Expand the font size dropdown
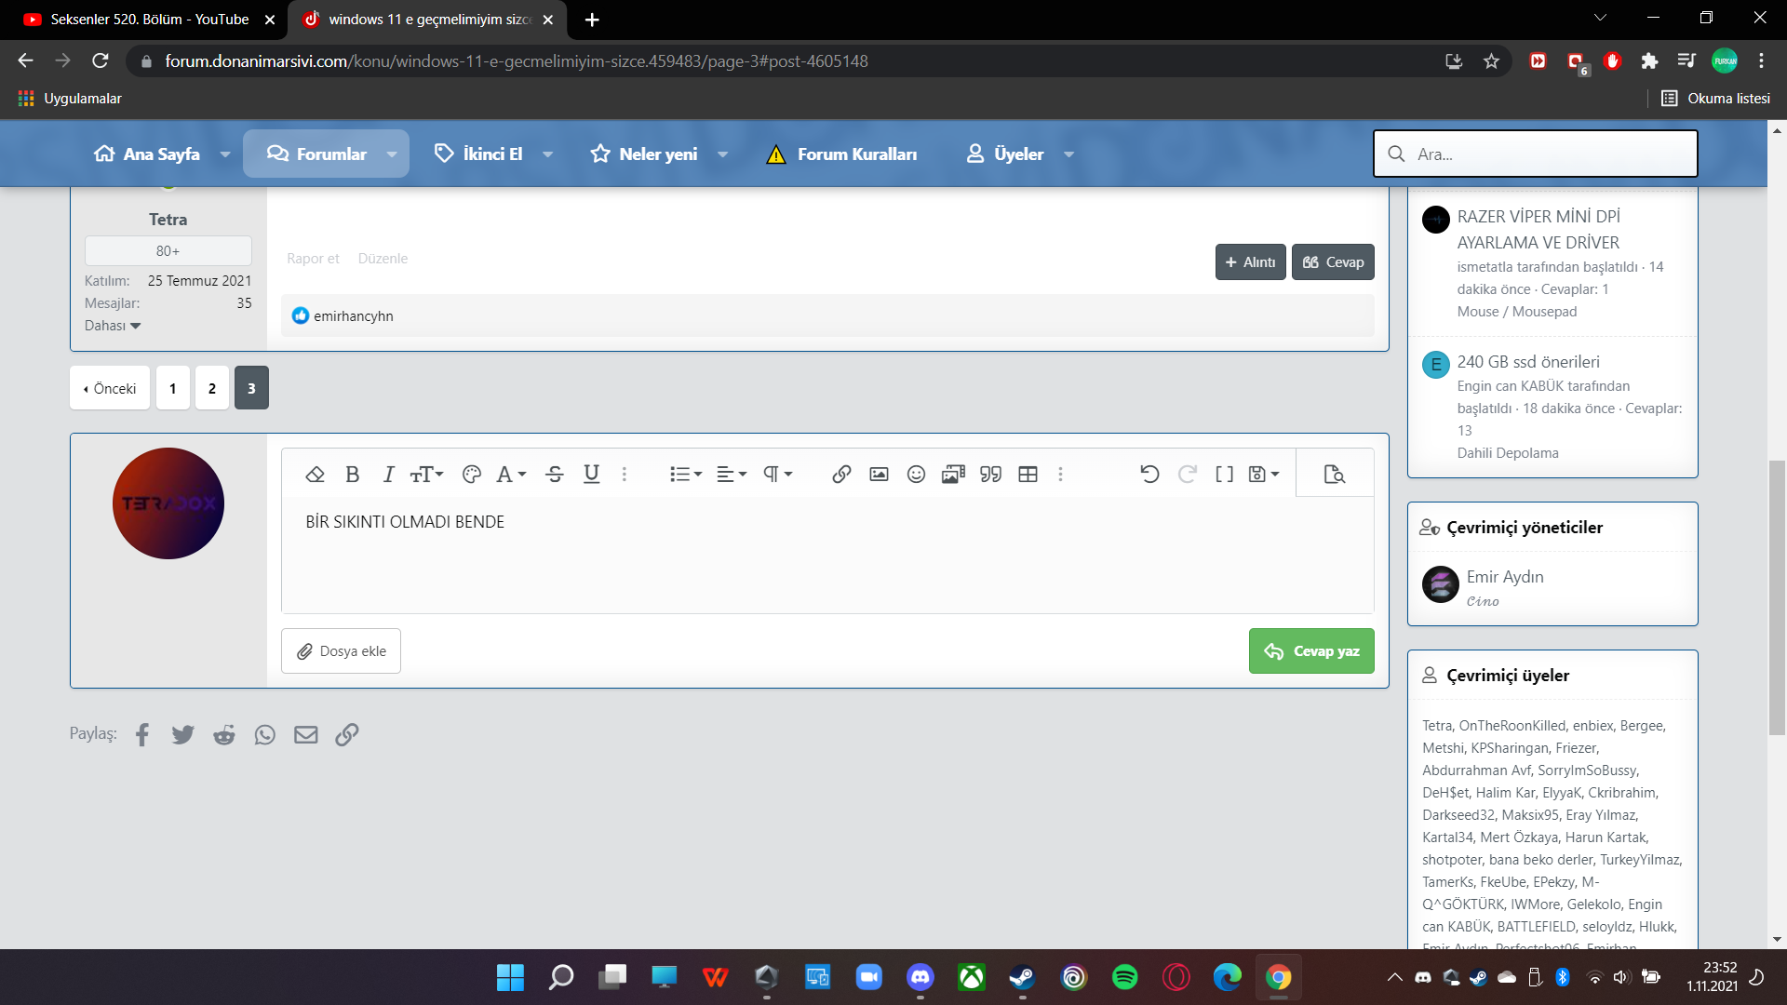This screenshot has height=1005, width=1787. click(427, 475)
